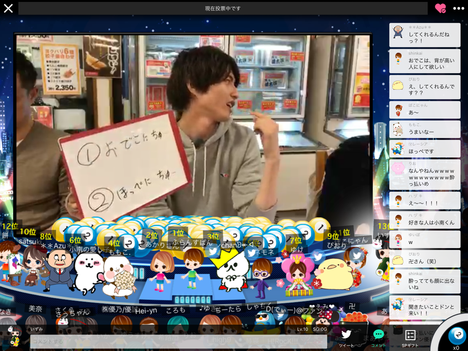Open shinkai avatar on おでこは comment
This screenshot has width=468, height=351.
(x=398, y=58)
